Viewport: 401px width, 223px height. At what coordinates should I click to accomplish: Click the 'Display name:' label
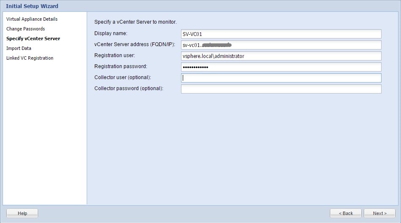[111, 33]
